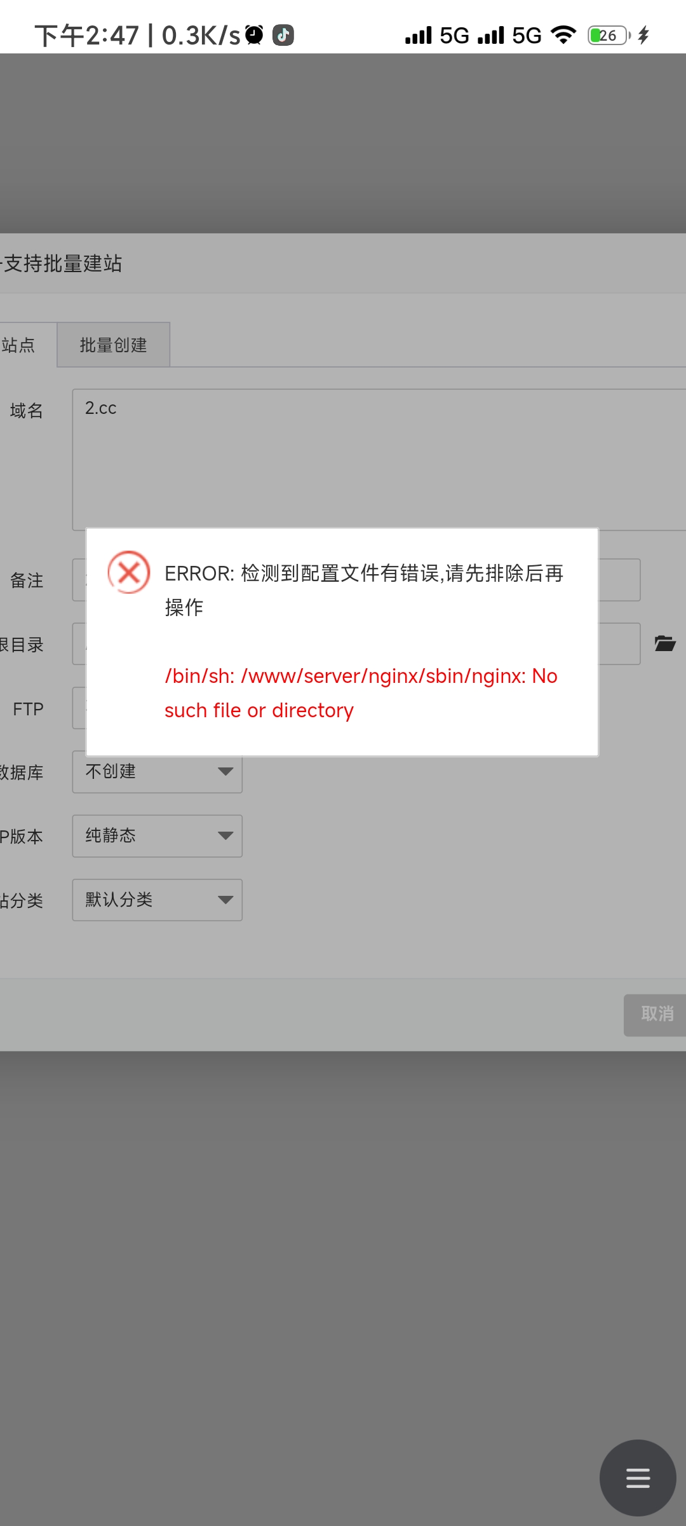This screenshot has height=1526, width=686.
Task: Click the ERROR 检测到配置文件有错误 message
Action: (x=364, y=590)
